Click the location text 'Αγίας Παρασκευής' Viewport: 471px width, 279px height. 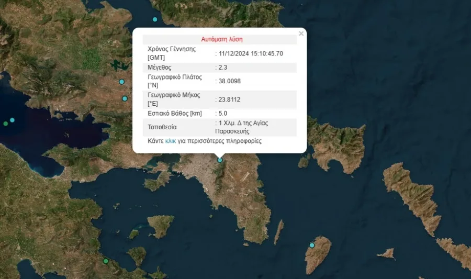click(244, 127)
